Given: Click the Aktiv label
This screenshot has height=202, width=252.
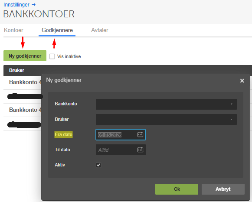Looking at the screenshot, I should [x=60, y=165].
